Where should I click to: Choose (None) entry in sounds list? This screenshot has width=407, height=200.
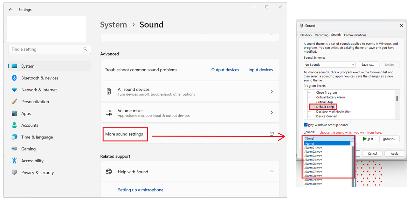327,143
